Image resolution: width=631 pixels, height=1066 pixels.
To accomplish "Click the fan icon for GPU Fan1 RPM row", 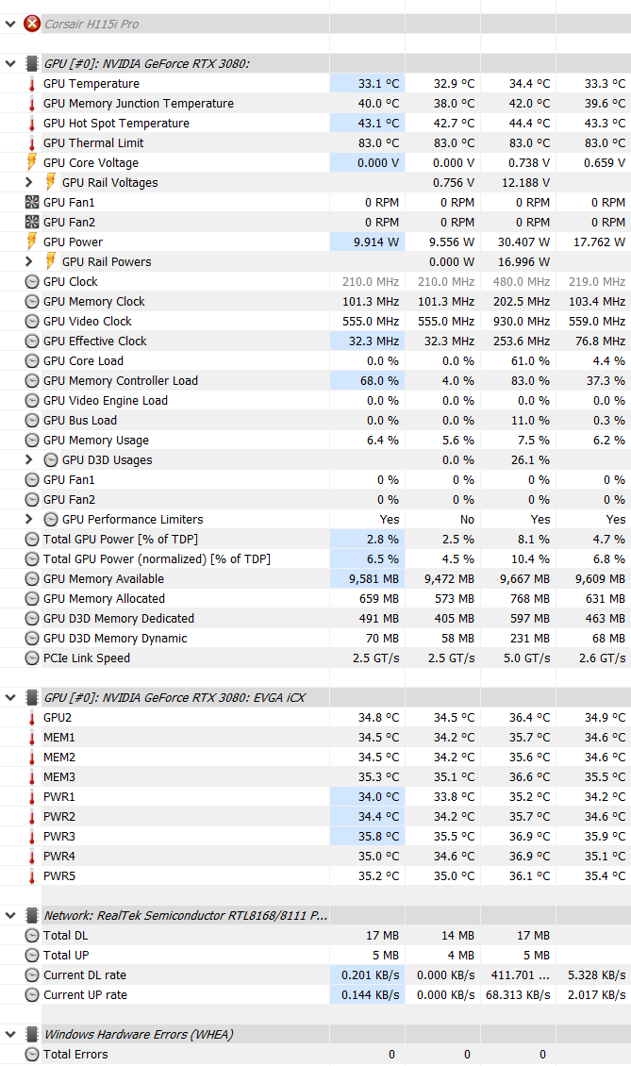I will (32, 202).
